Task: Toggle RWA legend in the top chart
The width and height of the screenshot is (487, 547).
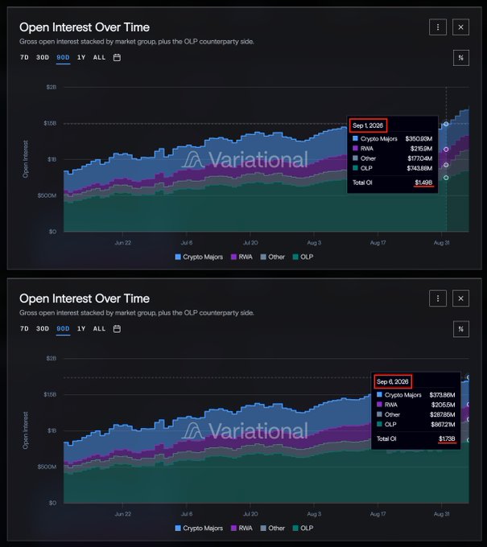Action: 241,257
